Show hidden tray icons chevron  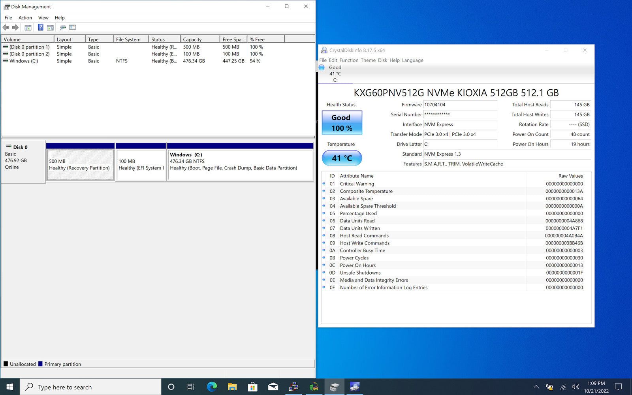[x=536, y=387]
